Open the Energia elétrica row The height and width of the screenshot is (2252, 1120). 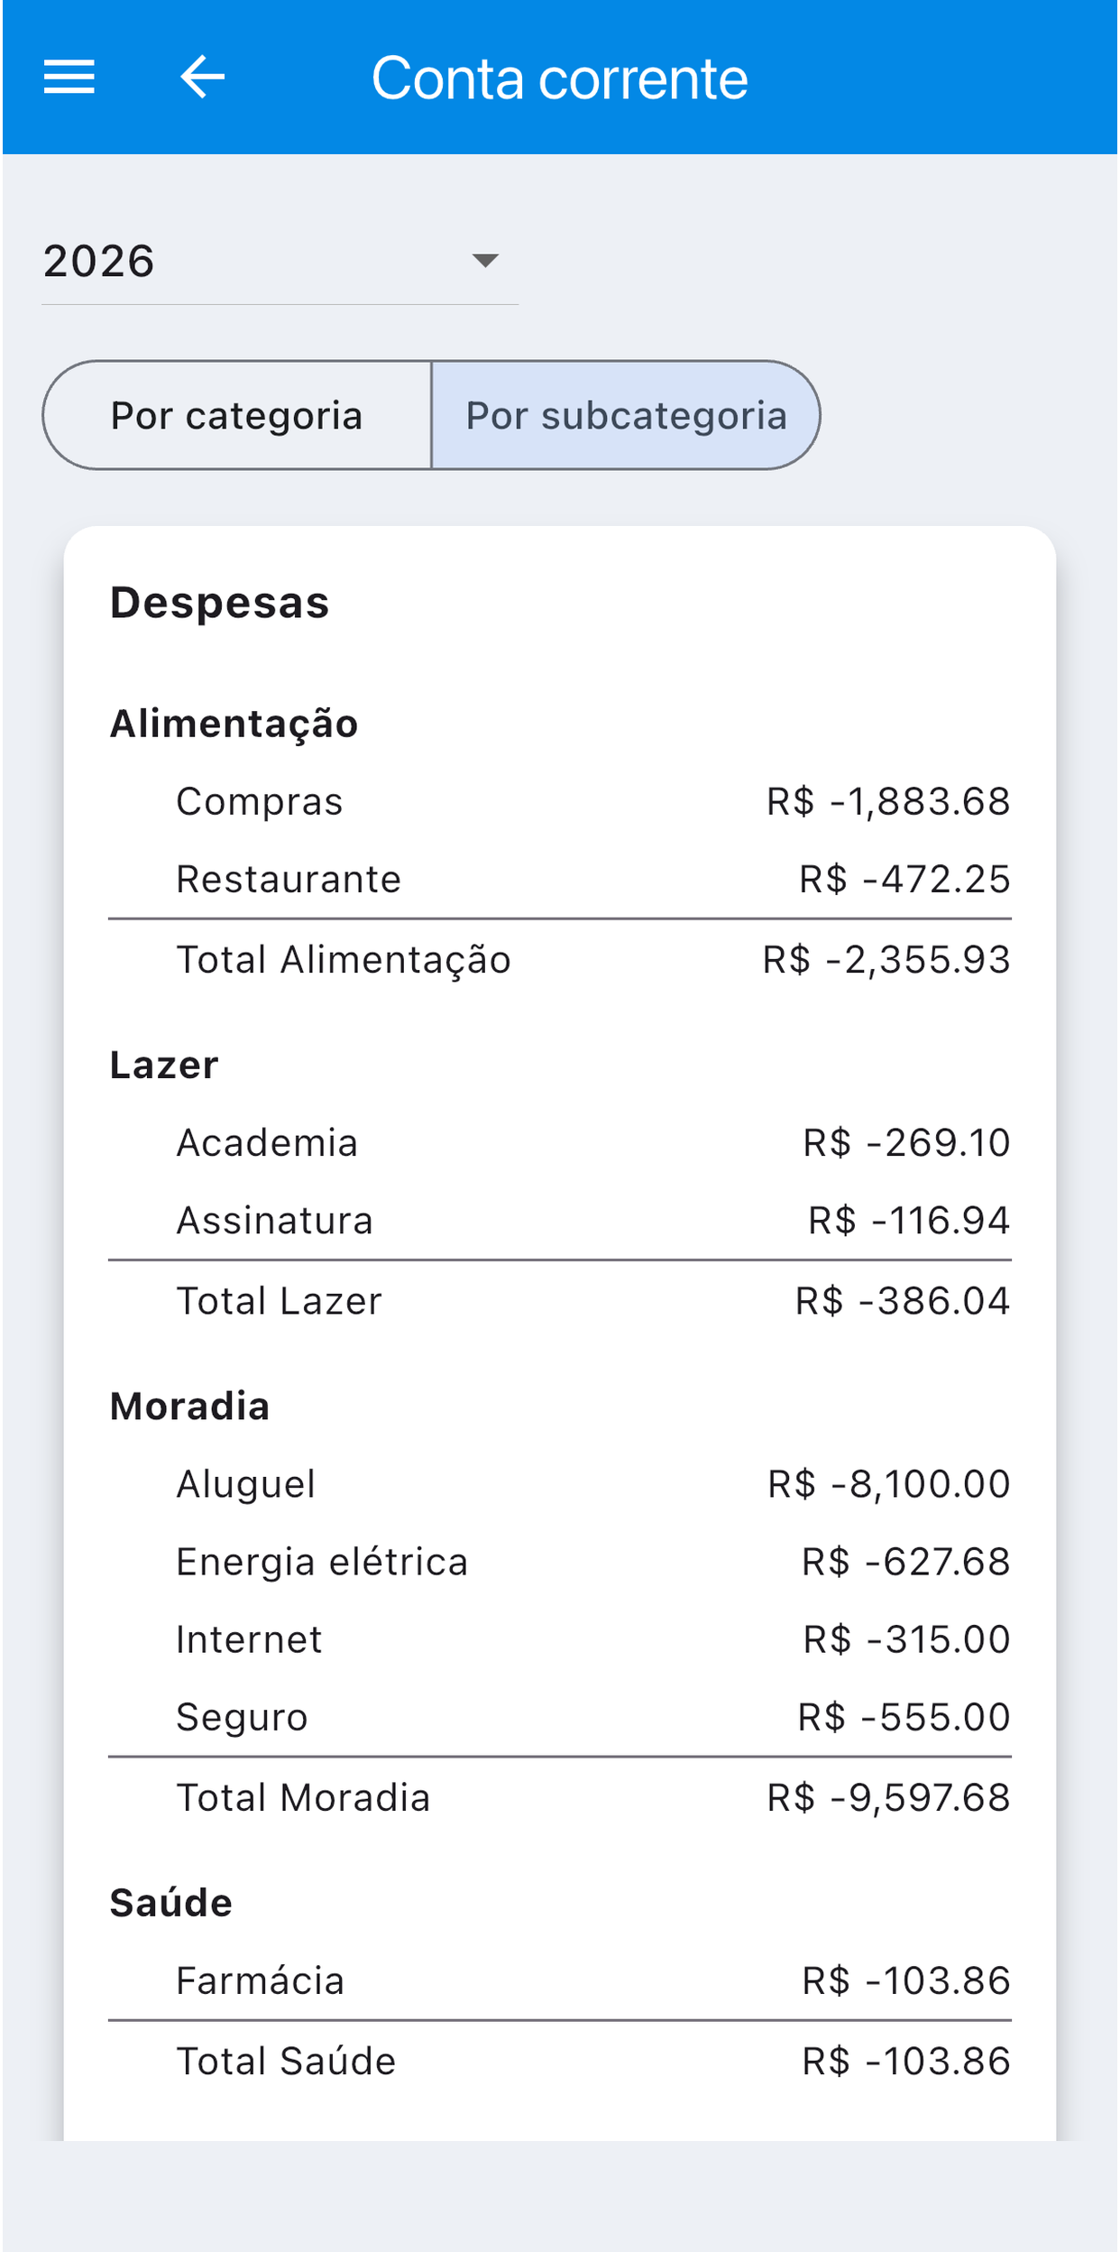click(559, 1561)
